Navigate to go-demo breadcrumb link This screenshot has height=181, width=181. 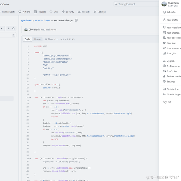[27, 20]
